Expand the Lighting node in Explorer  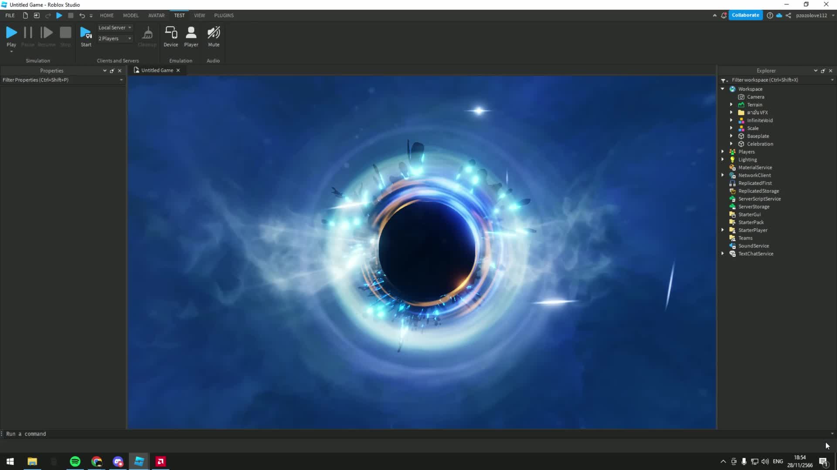coord(723,159)
